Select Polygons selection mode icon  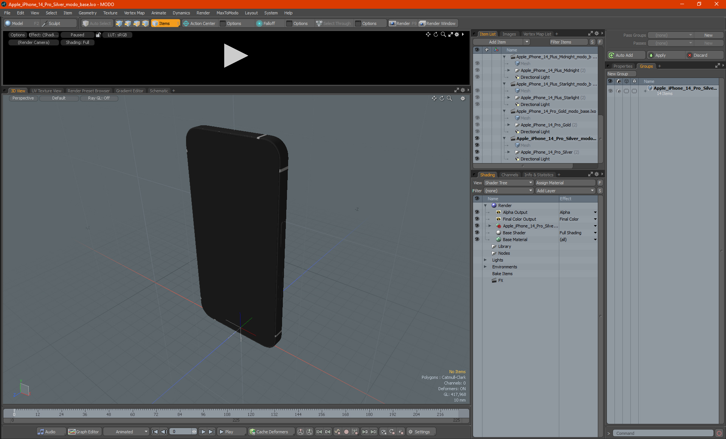tap(137, 23)
